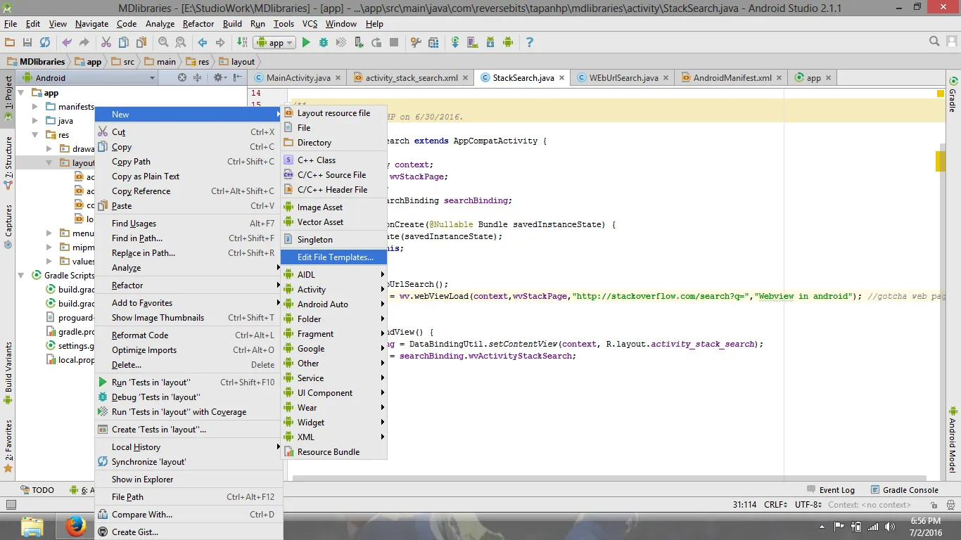Open the Activity submenu
This screenshot has width=961, height=540.
pos(333,290)
